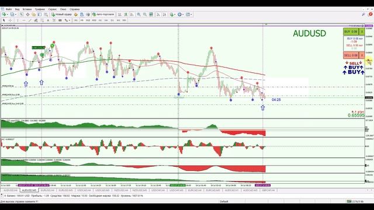Open the templates dropdown
The image size is (374, 210).
tap(189, 15)
